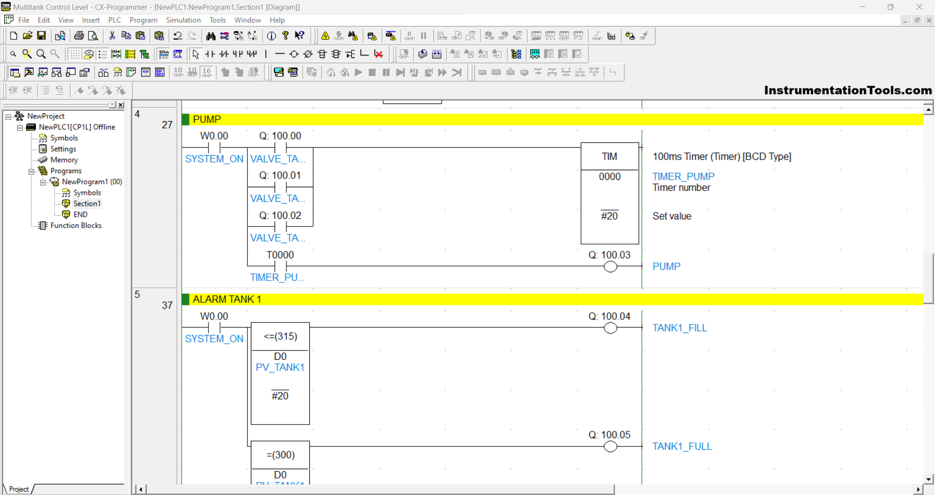This screenshot has width=935, height=495.
Task: Click the horizontal scrollbar thumb
Action: point(380,489)
